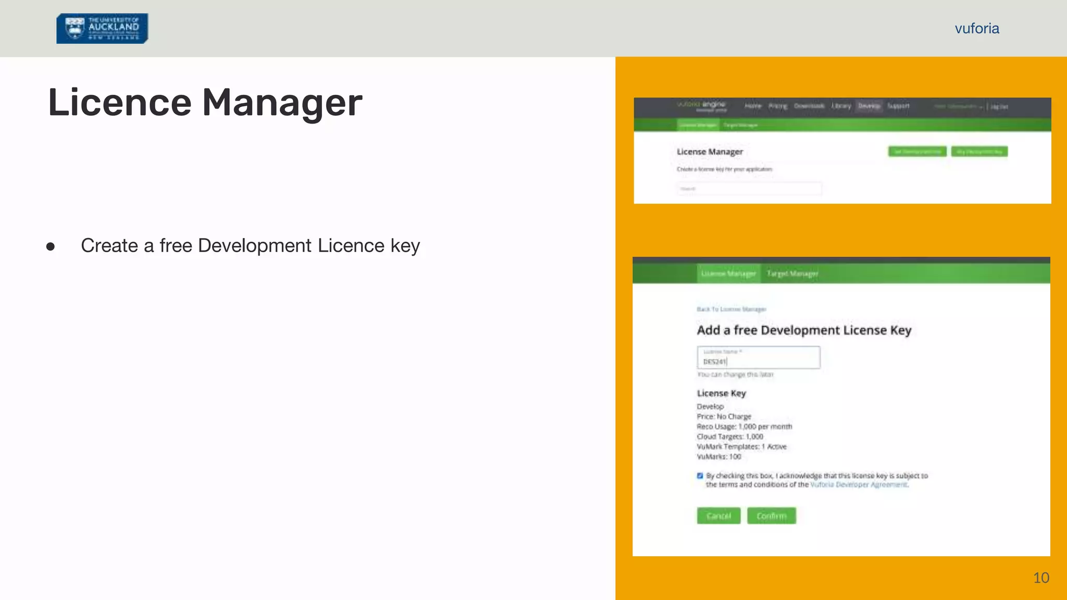Click the License Name field containing DES241

(x=759, y=358)
